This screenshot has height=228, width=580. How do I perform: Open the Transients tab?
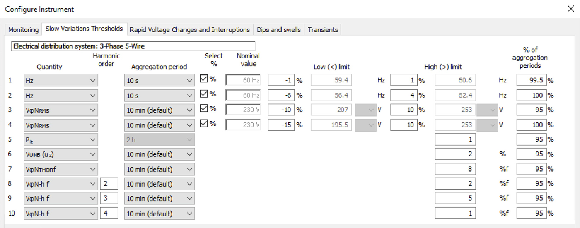(323, 30)
